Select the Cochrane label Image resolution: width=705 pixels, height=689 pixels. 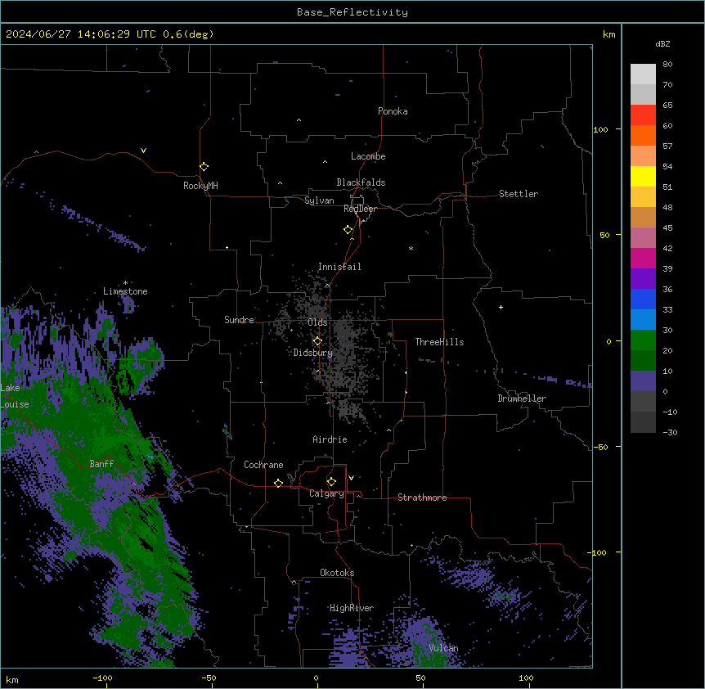pyautogui.click(x=263, y=465)
